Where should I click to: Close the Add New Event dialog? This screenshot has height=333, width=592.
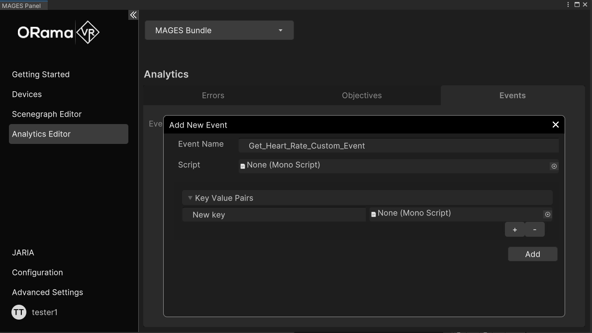pos(556,125)
